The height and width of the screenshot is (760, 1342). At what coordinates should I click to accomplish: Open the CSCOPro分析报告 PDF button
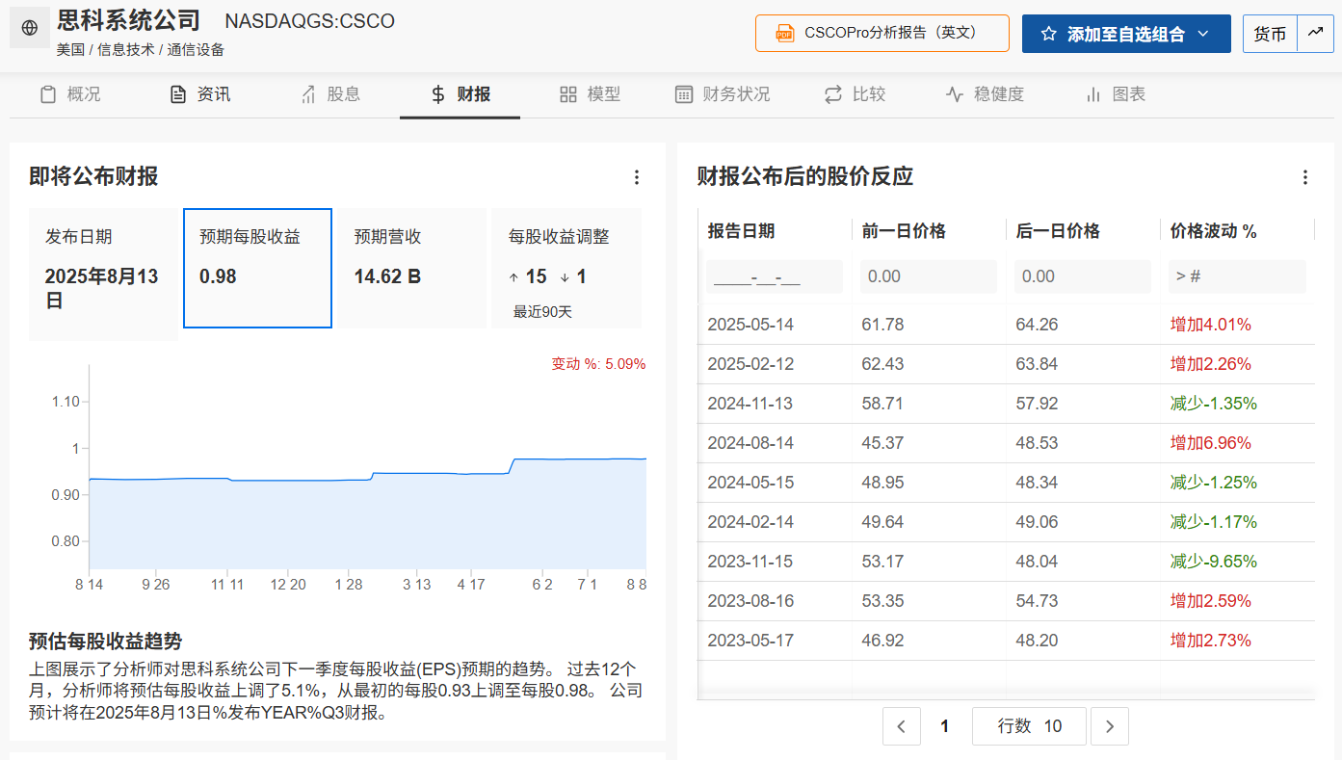click(x=882, y=33)
